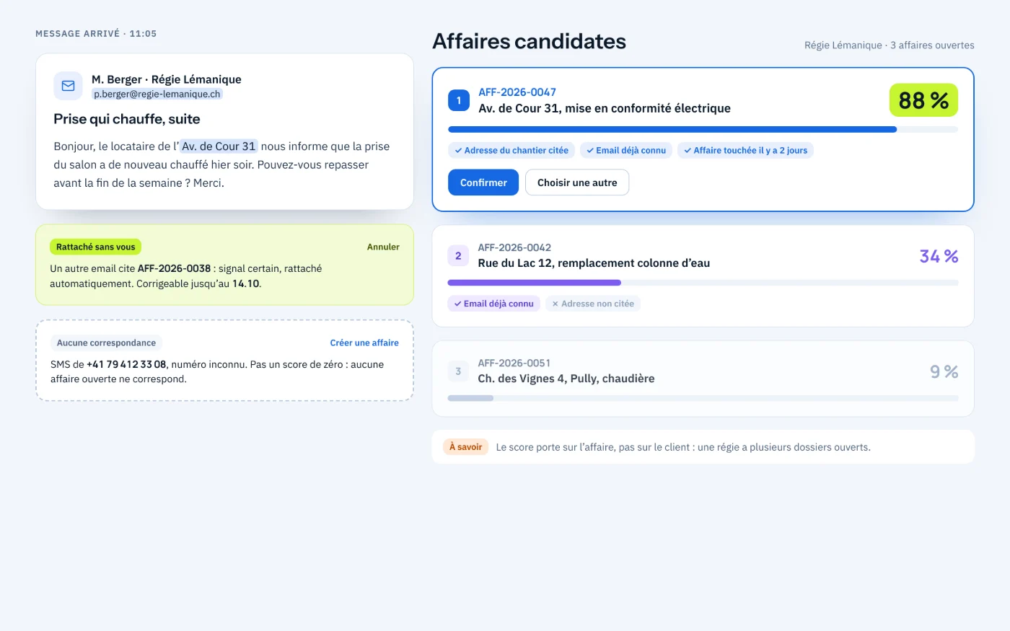Click the Choisir une autre button
Viewport: 1010px width, 631px height.
[577, 182]
